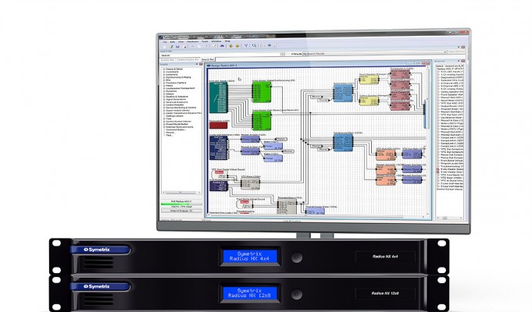Click design window vertical scrollbar
Viewport: 532px width, 312px height.
(428, 142)
